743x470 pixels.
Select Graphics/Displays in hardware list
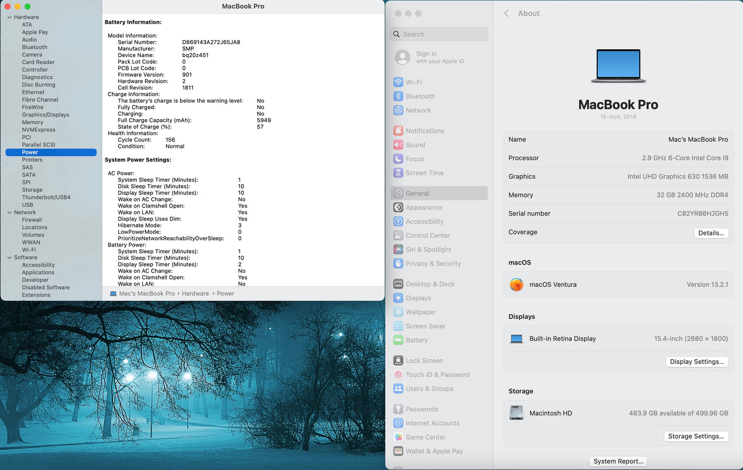pyautogui.click(x=45, y=115)
